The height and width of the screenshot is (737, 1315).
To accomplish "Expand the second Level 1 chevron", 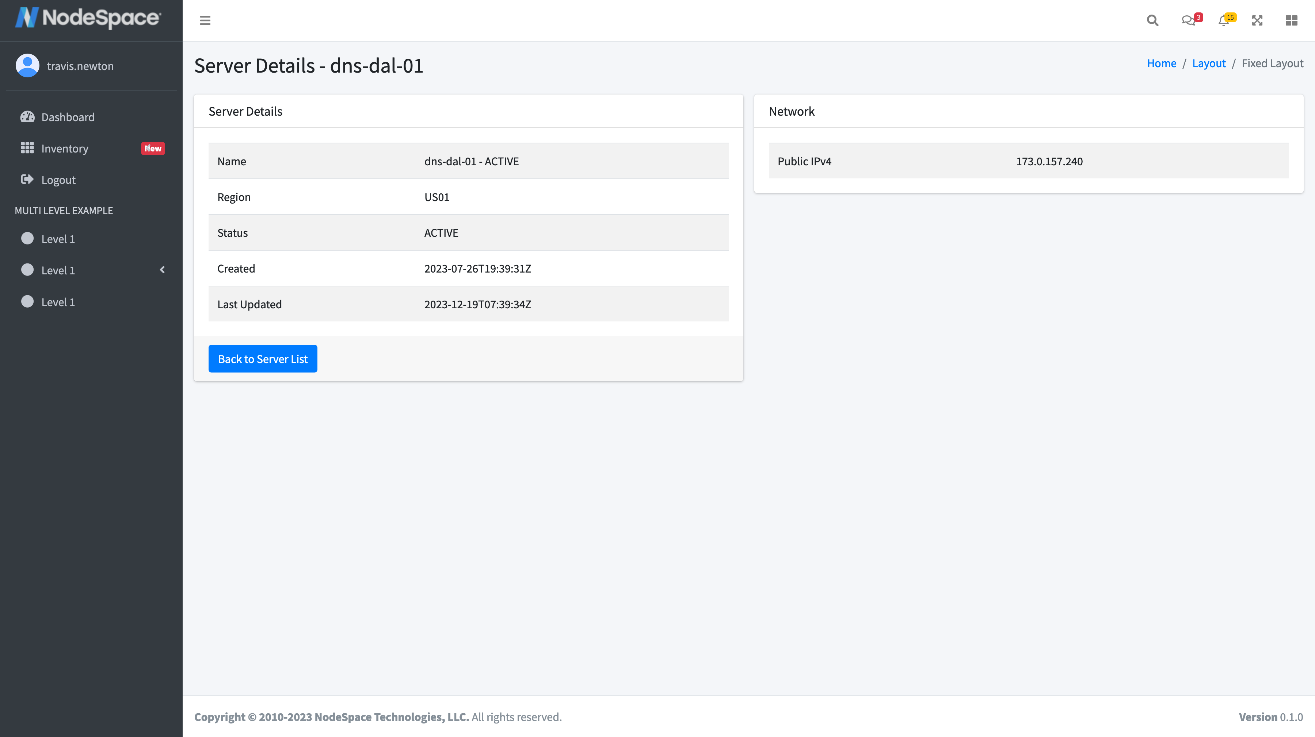I will click(x=162, y=270).
